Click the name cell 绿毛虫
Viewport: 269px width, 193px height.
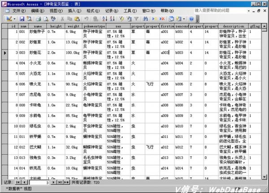coord(38,128)
